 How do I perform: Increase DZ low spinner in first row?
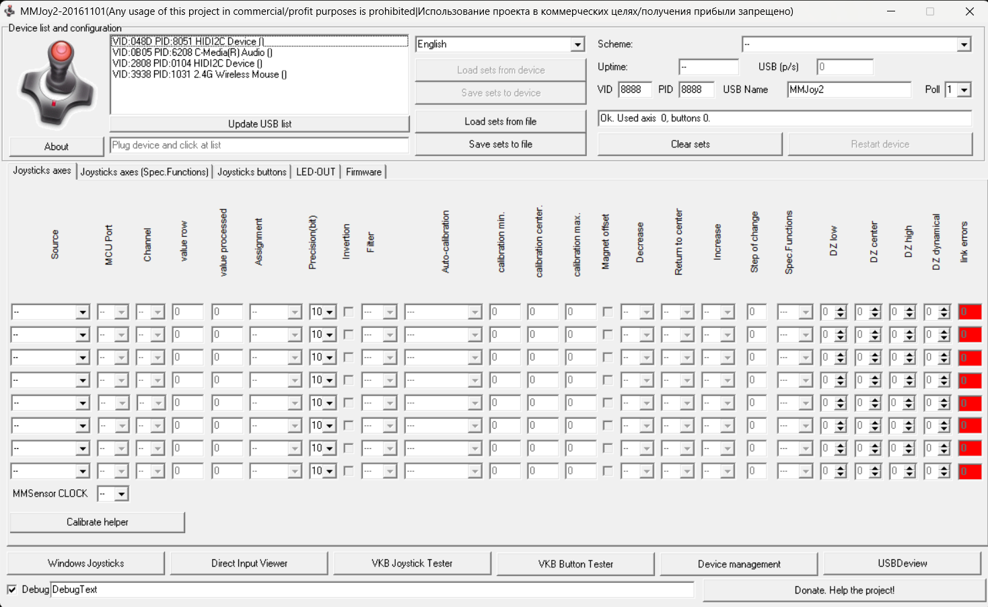(x=841, y=309)
